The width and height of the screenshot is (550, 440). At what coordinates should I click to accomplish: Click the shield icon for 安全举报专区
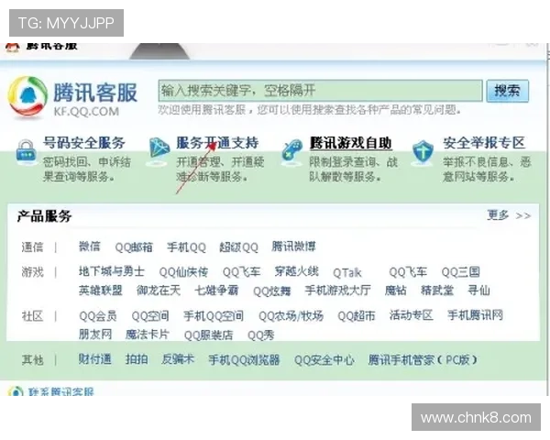click(x=423, y=152)
